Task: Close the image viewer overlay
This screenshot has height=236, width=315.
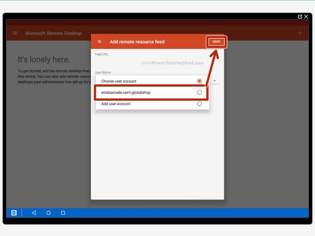Action: pos(306,16)
